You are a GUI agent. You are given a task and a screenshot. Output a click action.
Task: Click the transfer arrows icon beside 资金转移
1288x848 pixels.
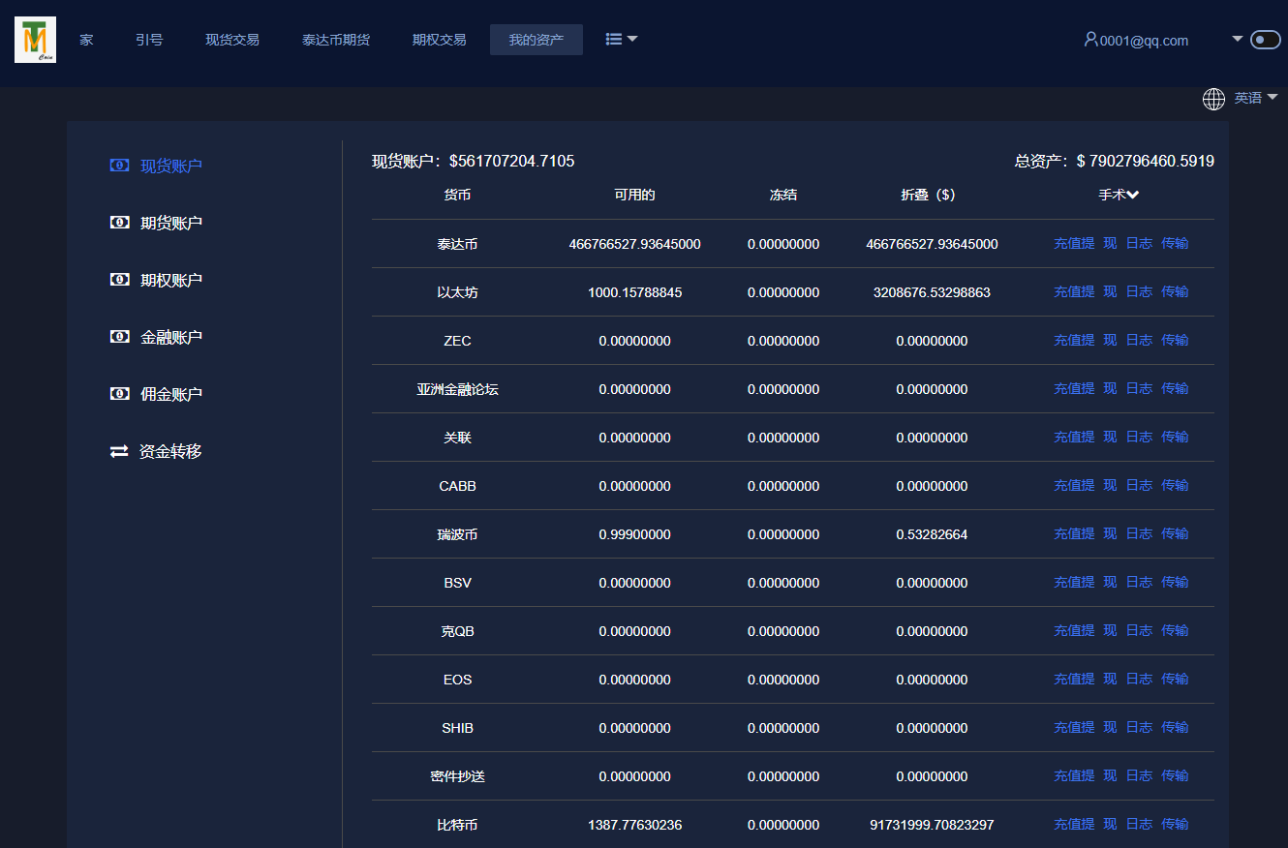[x=119, y=451]
